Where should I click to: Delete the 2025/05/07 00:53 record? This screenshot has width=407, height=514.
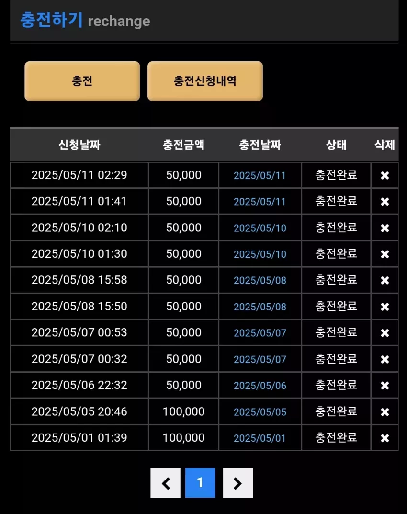pyautogui.click(x=384, y=333)
